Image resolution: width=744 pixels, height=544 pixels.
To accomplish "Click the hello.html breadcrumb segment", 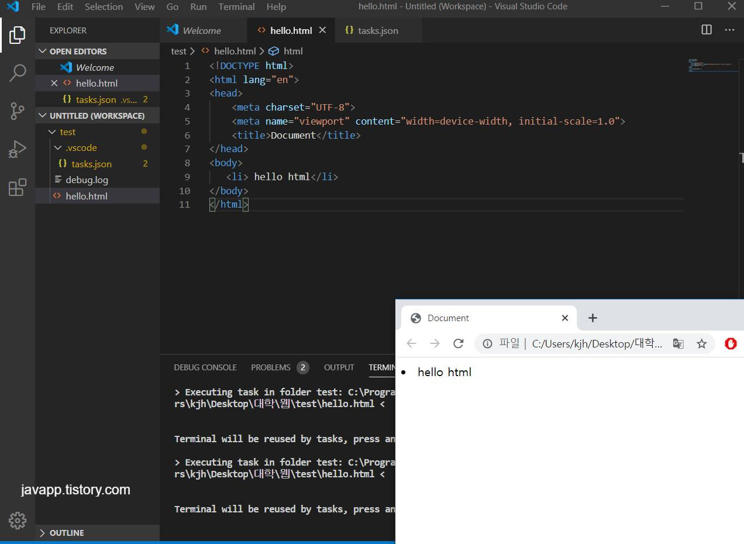I will (x=235, y=51).
